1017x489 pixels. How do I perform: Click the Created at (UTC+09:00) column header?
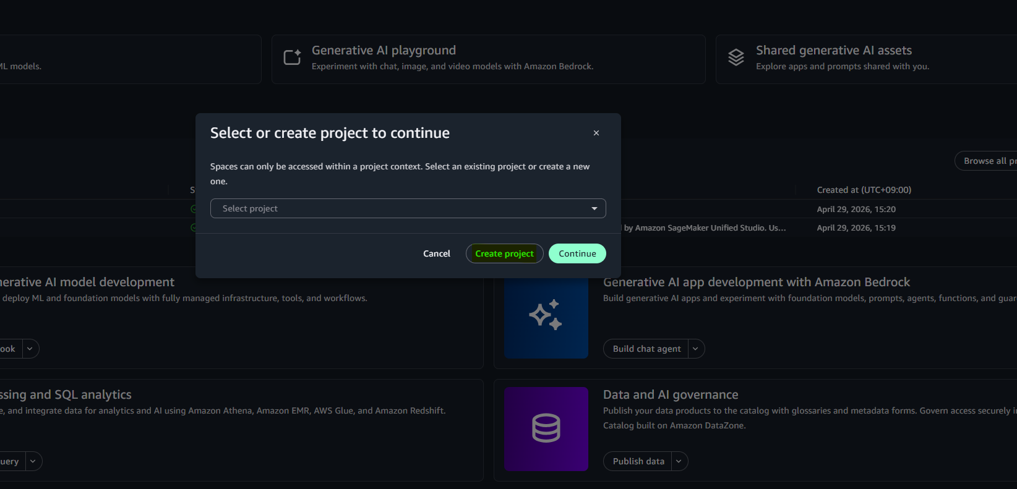pyautogui.click(x=864, y=190)
